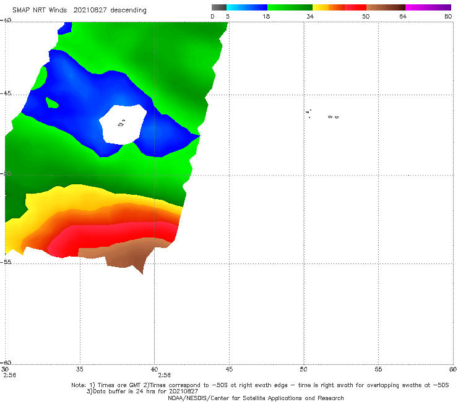458x402 pixels.
Task: Click the longitude label "50" on the bottom axis
Action: [303, 369]
